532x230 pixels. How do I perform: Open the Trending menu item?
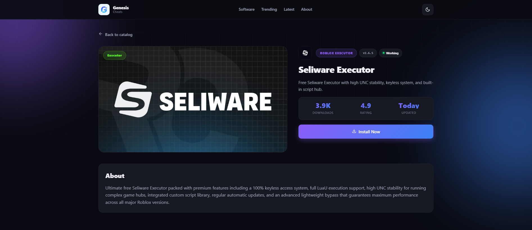click(x=269, y=9)
